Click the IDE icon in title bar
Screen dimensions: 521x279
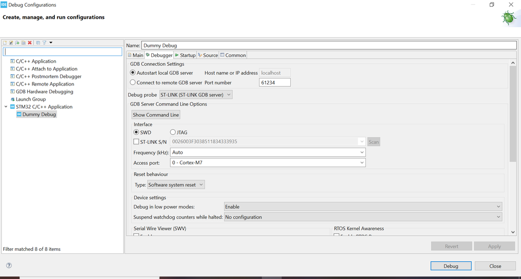pyautogui.click(x=4, y=5)
